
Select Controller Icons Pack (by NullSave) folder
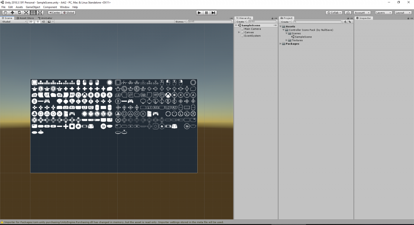311,30
